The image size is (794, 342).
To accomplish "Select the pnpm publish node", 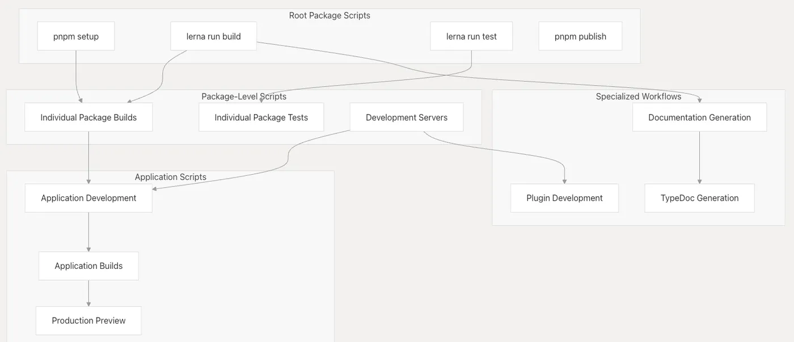I will tap(580, 36).
